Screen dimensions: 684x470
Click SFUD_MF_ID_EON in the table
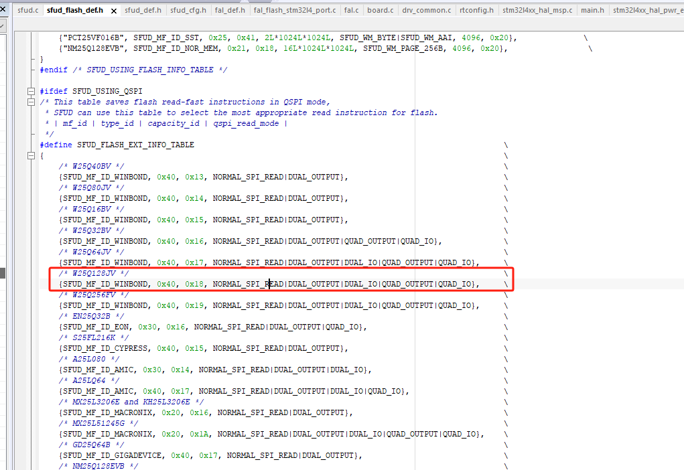[x=96, y=327]
